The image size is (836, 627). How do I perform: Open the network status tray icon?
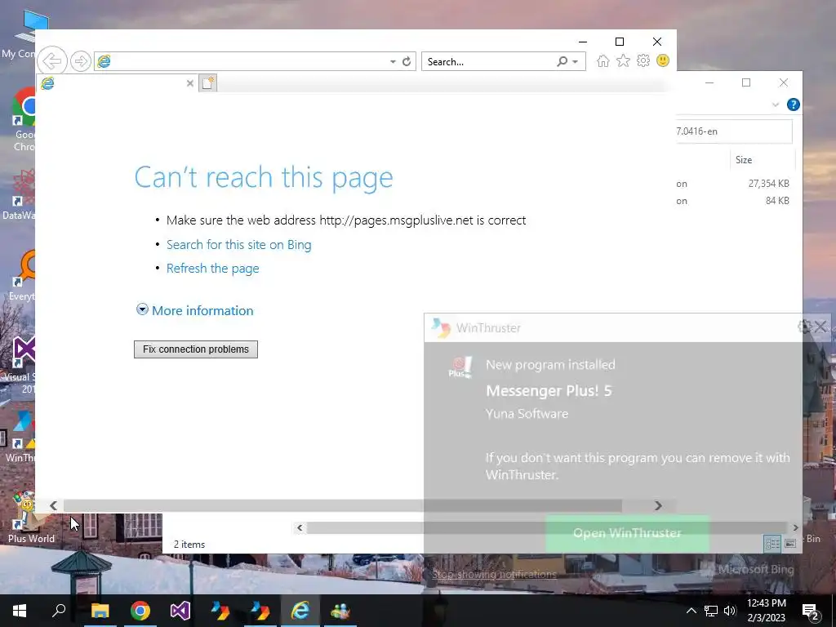711,611
